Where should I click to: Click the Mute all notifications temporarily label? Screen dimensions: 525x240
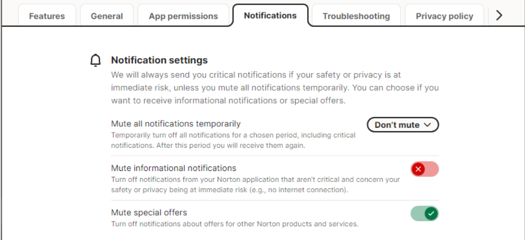pos(176,124)
